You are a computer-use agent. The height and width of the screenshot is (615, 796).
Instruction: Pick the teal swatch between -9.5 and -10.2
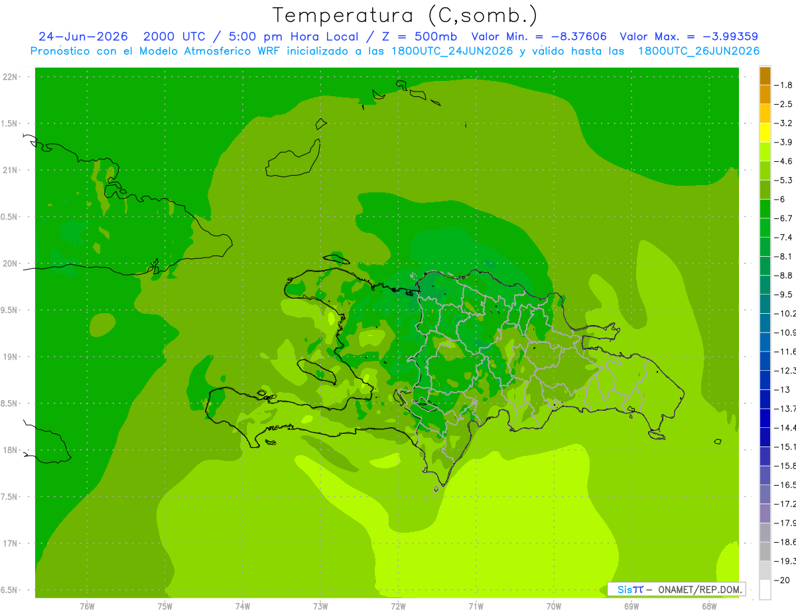click(765, 304)
